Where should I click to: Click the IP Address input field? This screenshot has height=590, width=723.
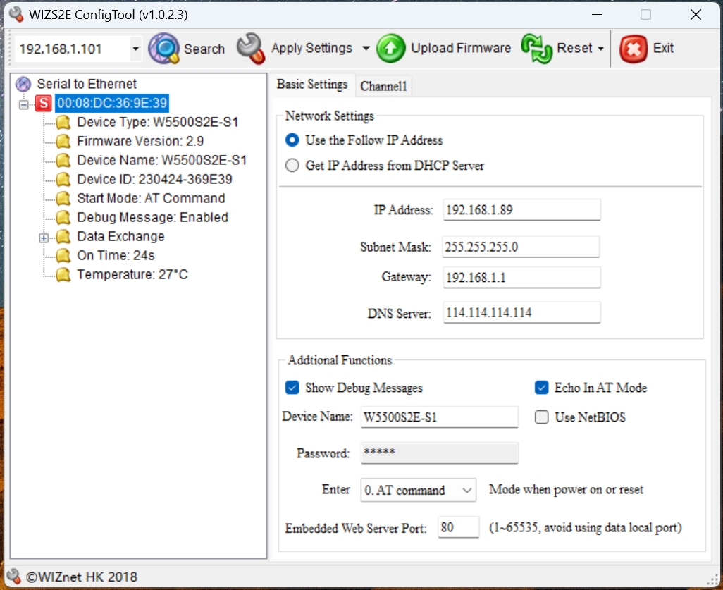(521, 210)
